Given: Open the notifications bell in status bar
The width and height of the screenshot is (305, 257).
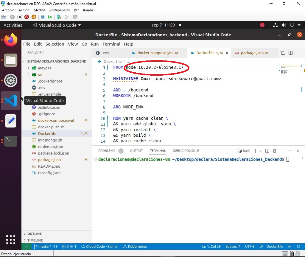Looking at the screenshot, I should 298,247.
